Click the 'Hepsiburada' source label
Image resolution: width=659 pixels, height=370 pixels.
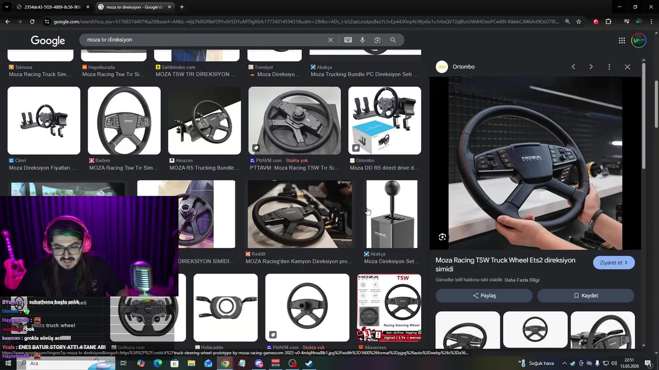[x=102, y=67]
